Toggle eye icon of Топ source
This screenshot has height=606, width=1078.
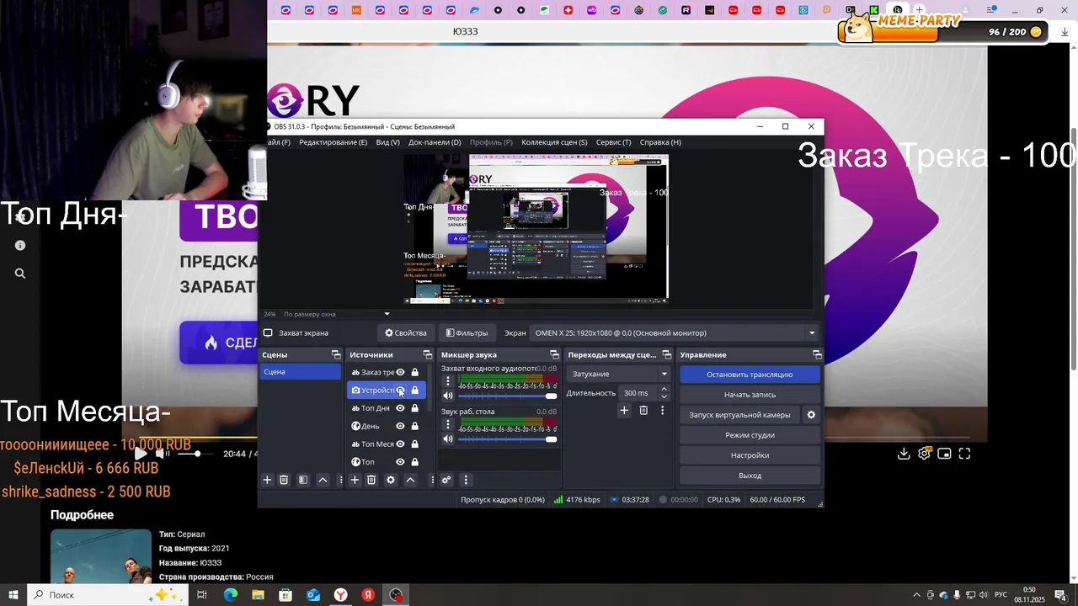pyautogui.click(x=400, y=462)
